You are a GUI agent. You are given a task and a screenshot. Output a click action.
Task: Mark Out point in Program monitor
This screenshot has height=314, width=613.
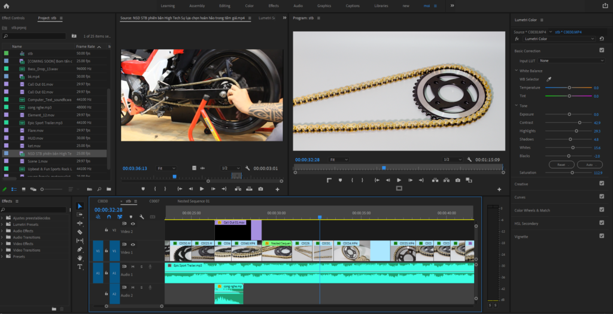362,180
